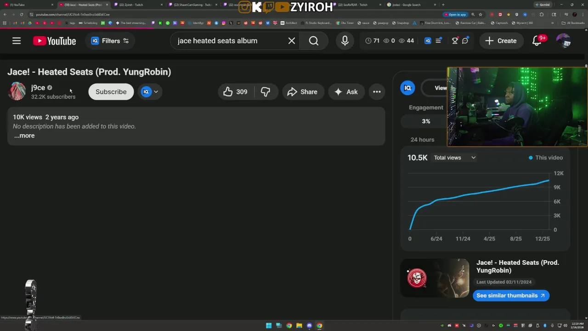Open the Obs Timer bookmark
The width and height of the screenshot is (588, 331).
point(345,23)
